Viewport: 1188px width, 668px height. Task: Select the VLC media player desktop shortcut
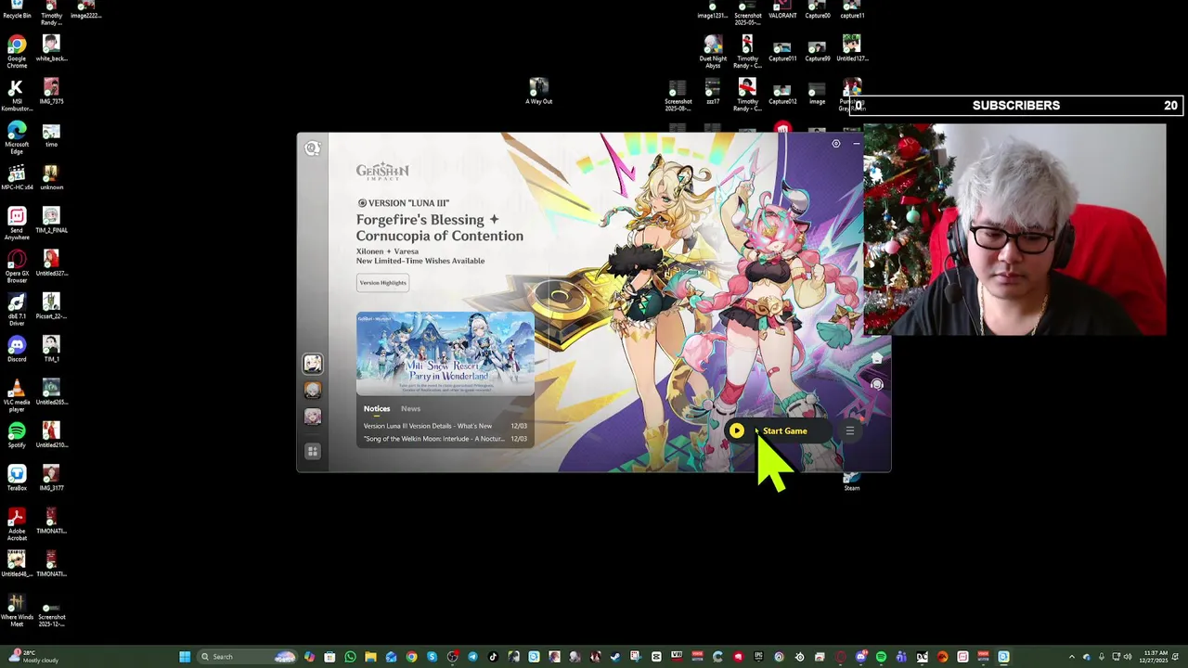coord(17,396)
